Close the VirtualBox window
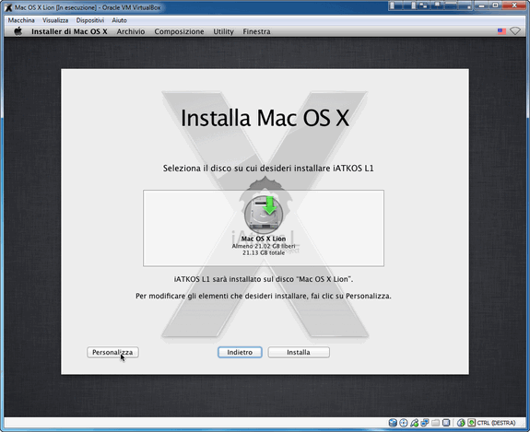 point(513,6)
